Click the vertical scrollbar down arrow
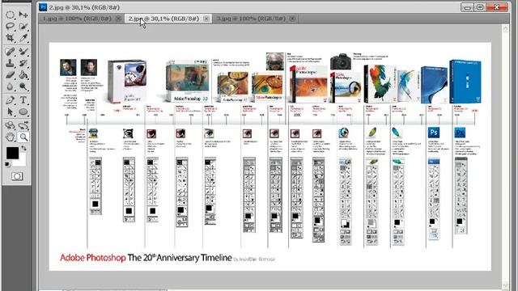This screenshot has width=518, height=291. click(x=505, y=285)
